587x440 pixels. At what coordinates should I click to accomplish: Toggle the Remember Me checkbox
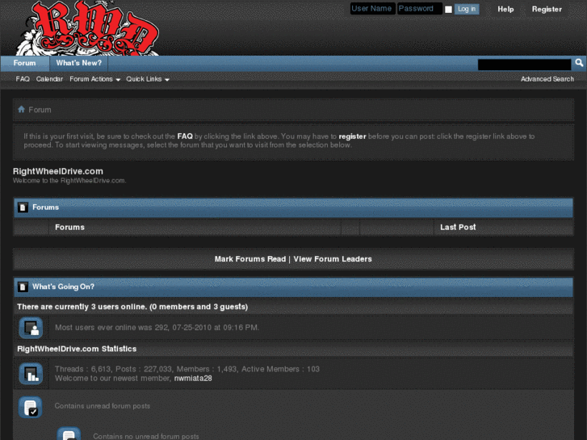[448, 10]
